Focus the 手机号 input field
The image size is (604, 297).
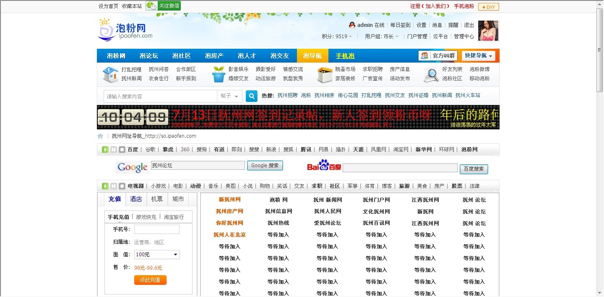tap(157, 229)
